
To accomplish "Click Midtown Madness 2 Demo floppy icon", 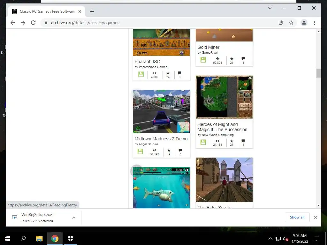I will 141,152.
